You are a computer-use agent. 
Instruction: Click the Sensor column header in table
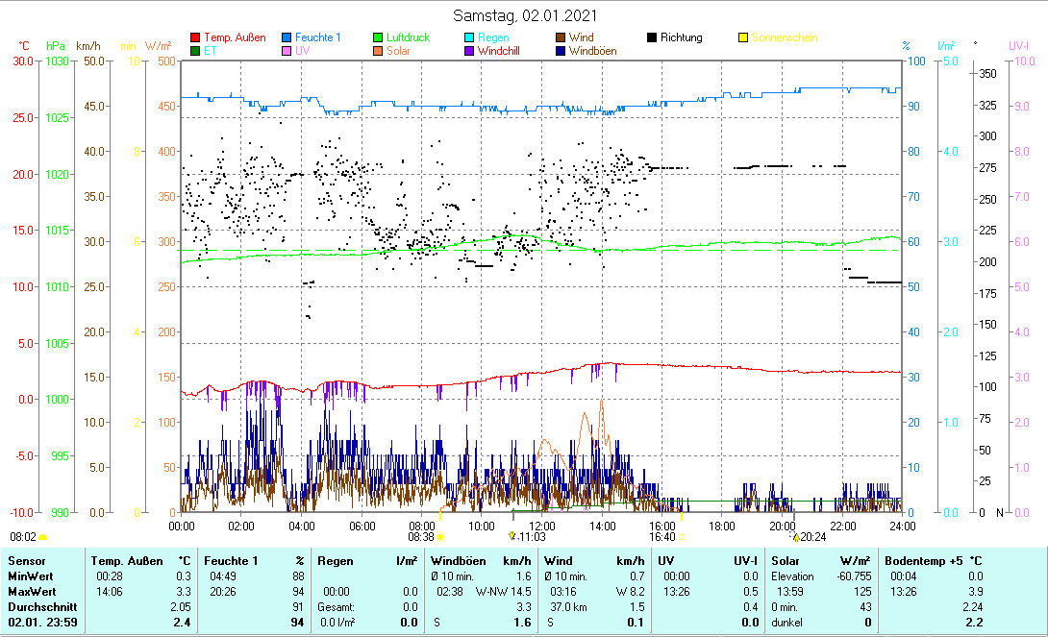pyautogui.click(x=26, y=560)
